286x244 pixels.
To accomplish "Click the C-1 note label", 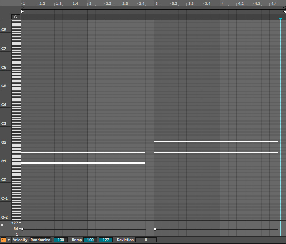I will 4,198.
